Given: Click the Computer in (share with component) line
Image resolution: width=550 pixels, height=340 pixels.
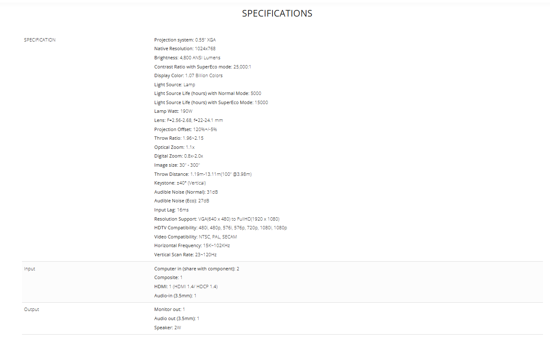Looking at the screenshot, I should point(197,269).
